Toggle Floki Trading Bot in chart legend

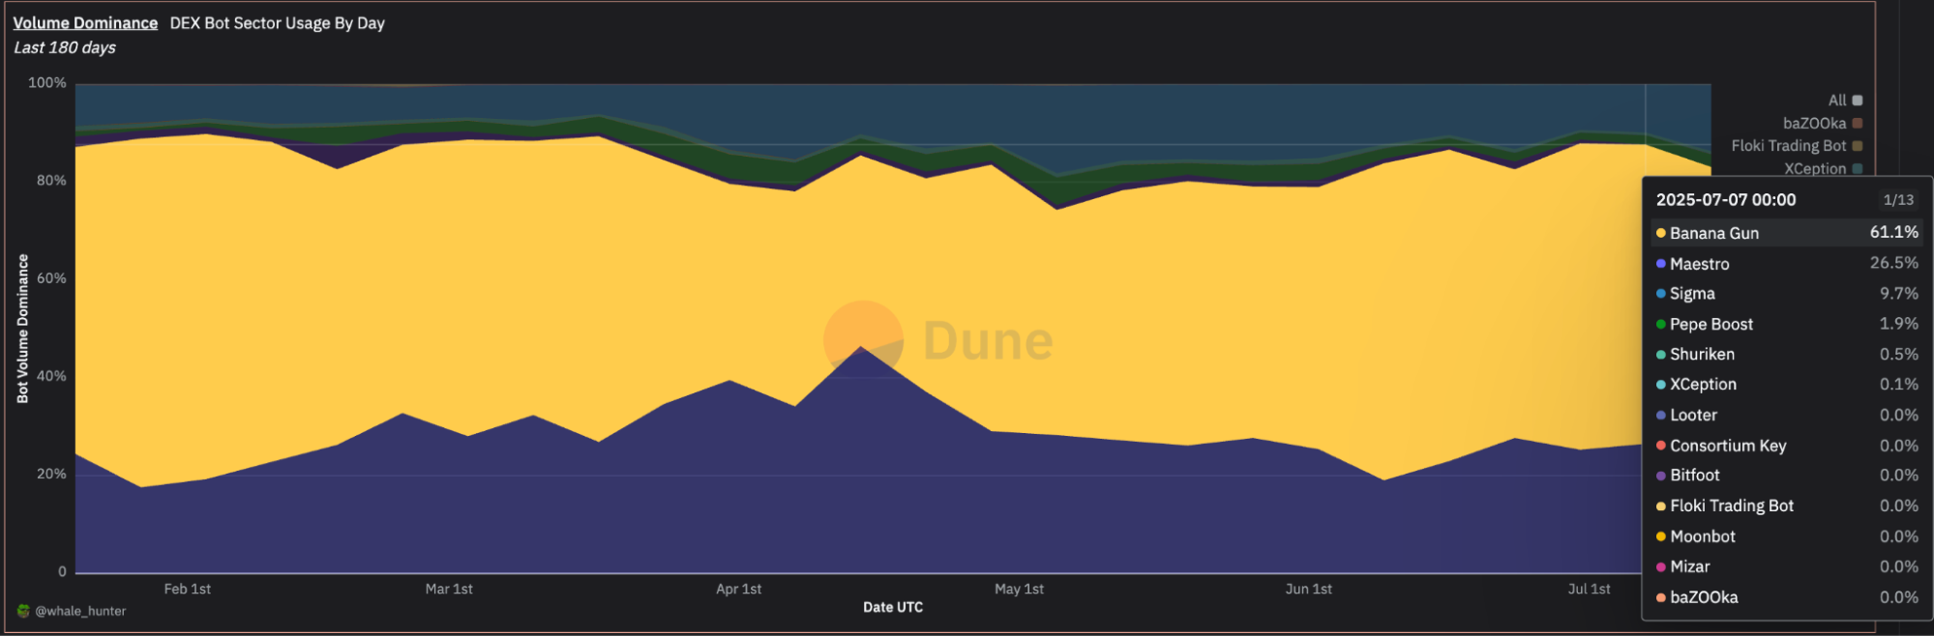tap(1797, 146)
